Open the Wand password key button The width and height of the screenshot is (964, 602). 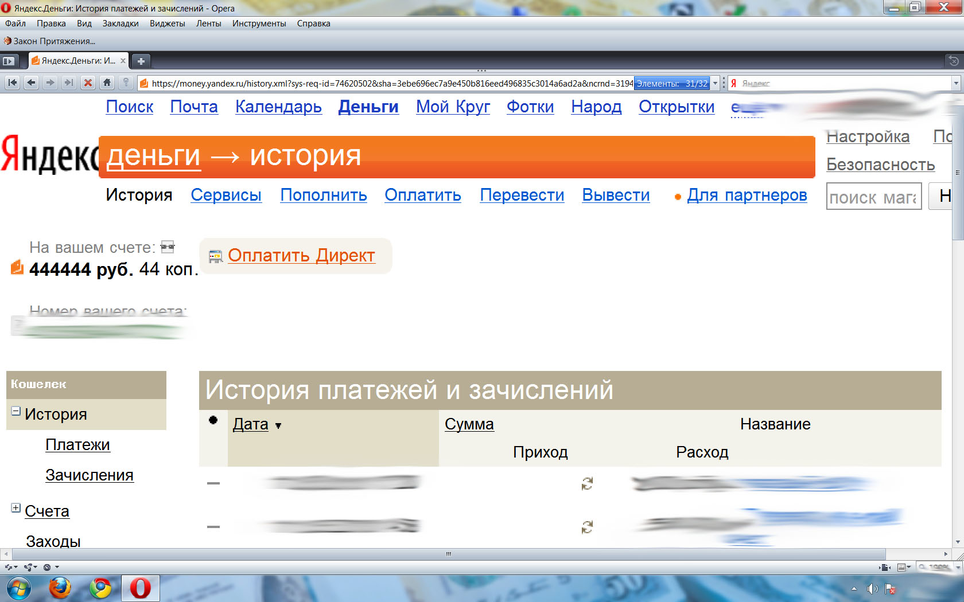pos(126,83)
